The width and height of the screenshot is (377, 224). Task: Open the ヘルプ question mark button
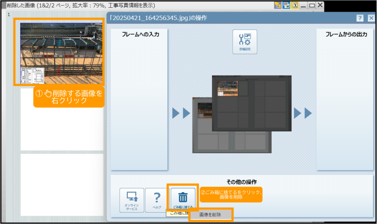[157, 200]
